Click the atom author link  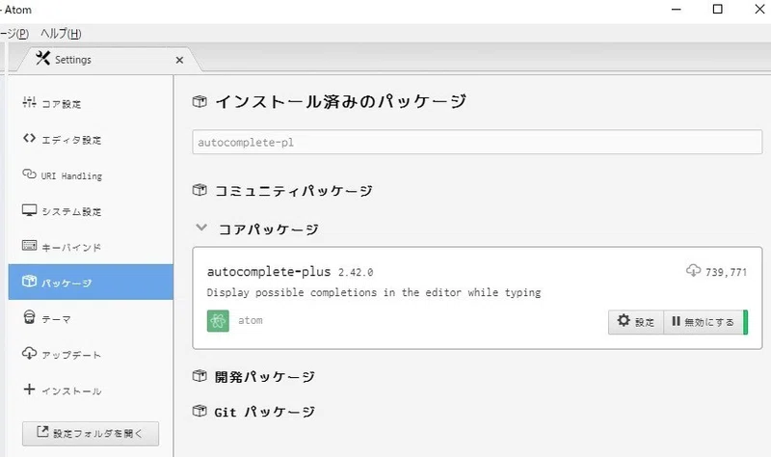click(x=251, y=320)
